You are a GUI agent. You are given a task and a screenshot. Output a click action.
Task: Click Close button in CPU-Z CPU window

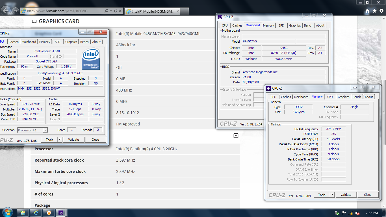point(96,140)
